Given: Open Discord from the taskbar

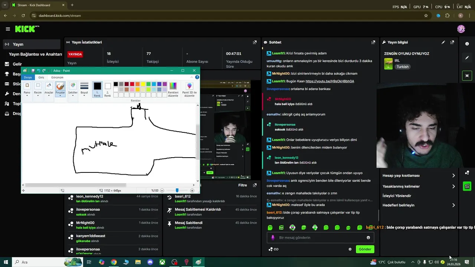Looking at the screenshot, I should coord(150,262).
